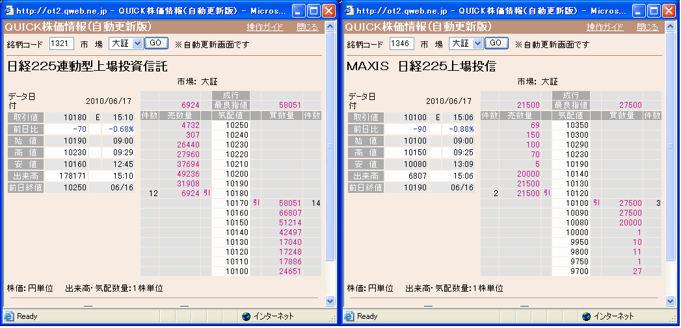Click the 前日終値 10250 value
The image size is (681, 328).
click(77, 188)
